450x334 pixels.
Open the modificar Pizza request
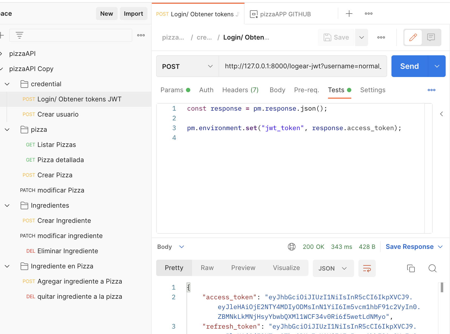(61, 190)
